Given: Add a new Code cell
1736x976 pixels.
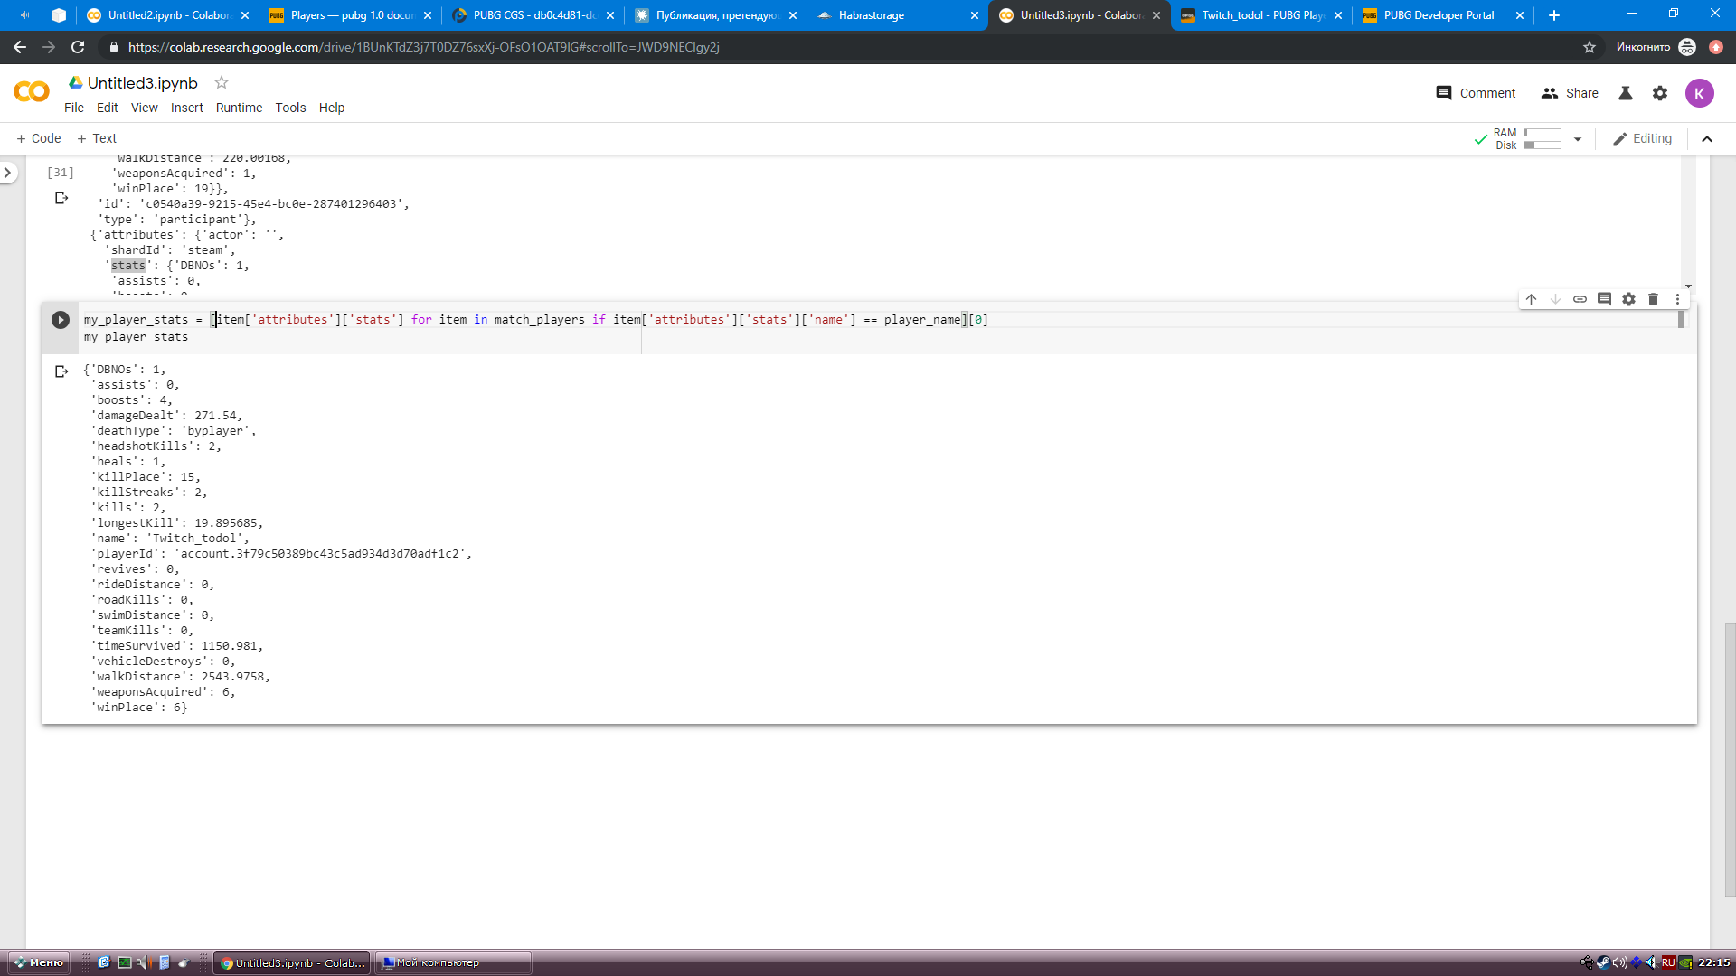Looking at the screenshot, I should 39,138.
